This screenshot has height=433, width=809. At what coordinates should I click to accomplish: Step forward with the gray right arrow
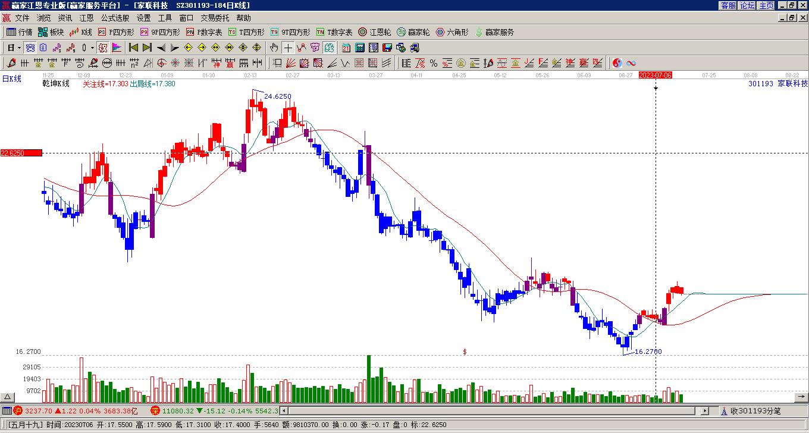(175, 48)
